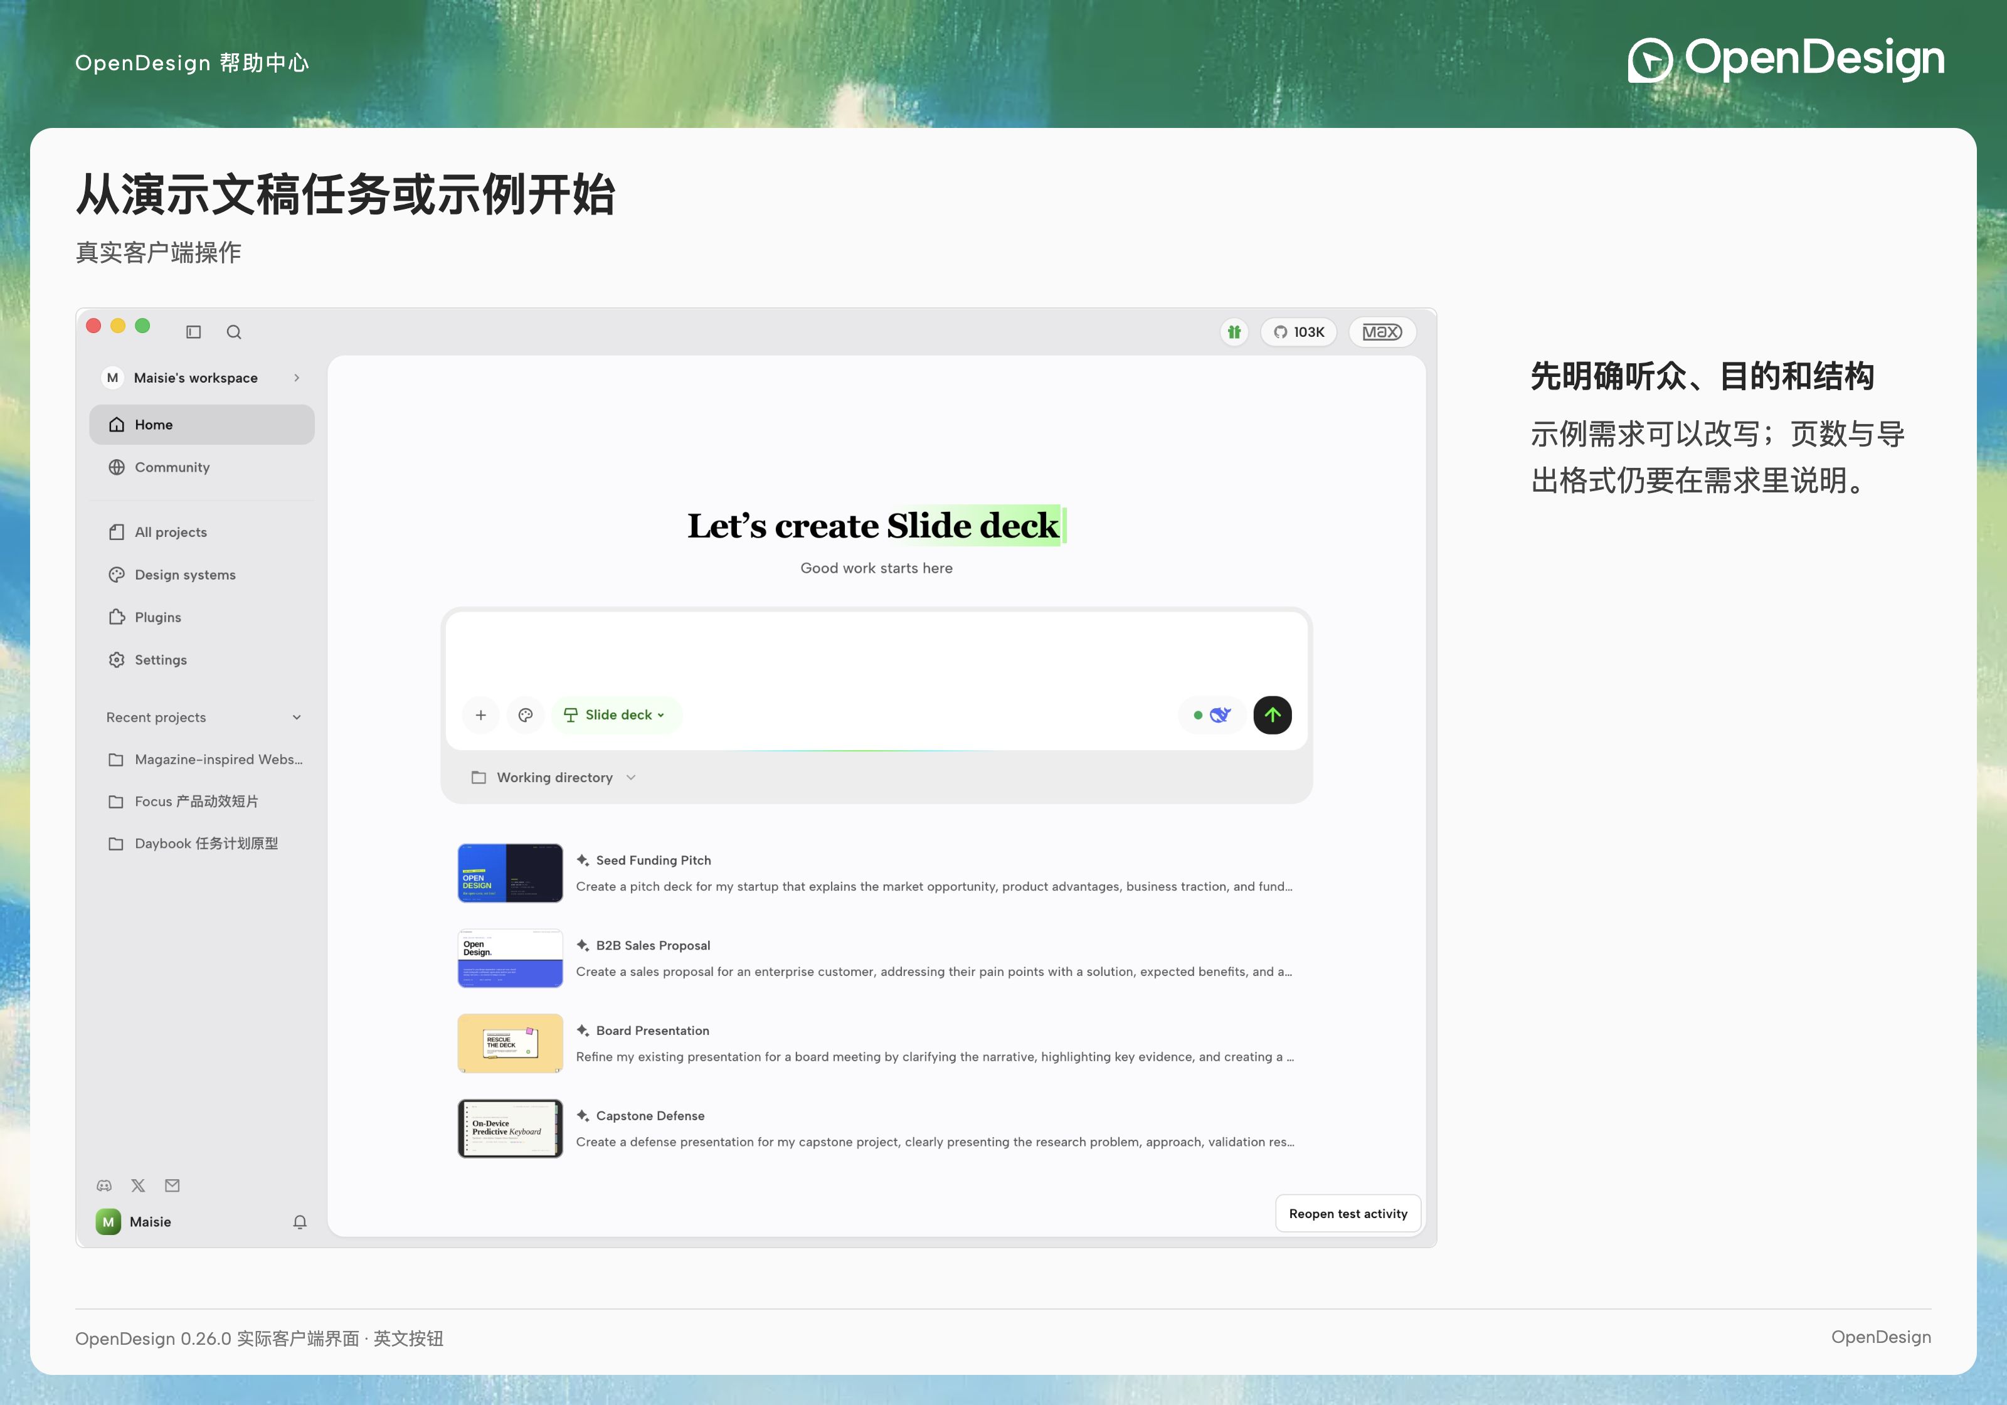Select the Seed Funding Pitch example
Screen dimensions: 2007x1405
click(x=876, y=872)
